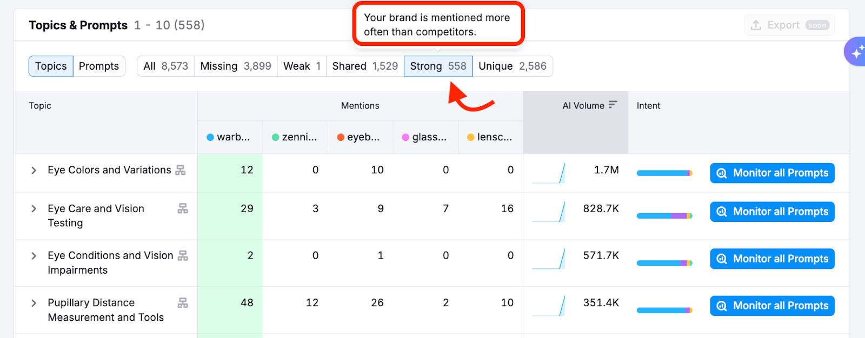Image resolution: width=865 pixels, height=338 pixels.
Task: Click Monitor all Prompts for Eye Colors
Action: pos(772,173)
